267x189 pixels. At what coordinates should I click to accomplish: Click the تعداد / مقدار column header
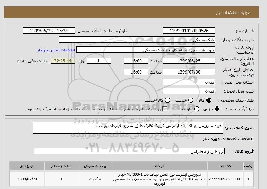coord(61,166)
